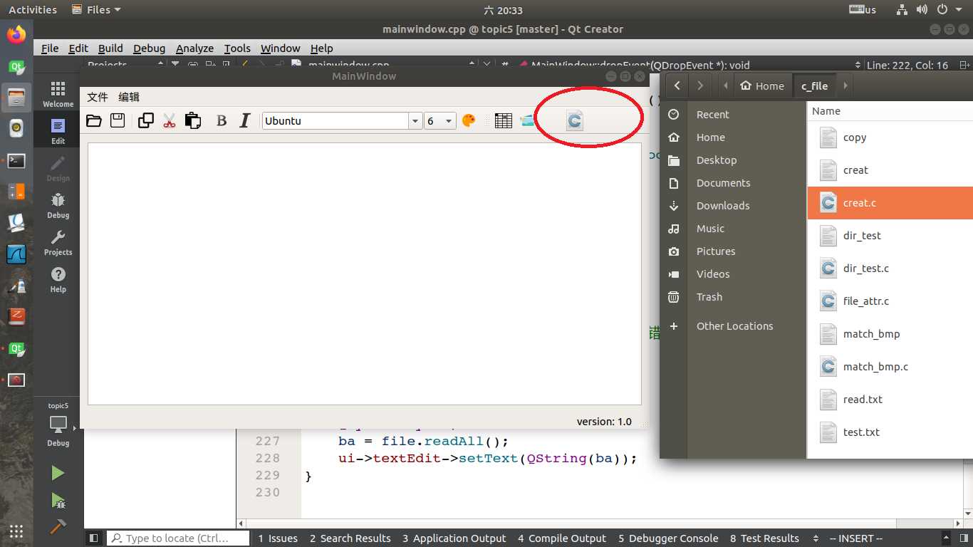Viewport: 973px width, 547px height.
Task: Switch to Projects mode in Qt Creator
Action: click(58, 242)
